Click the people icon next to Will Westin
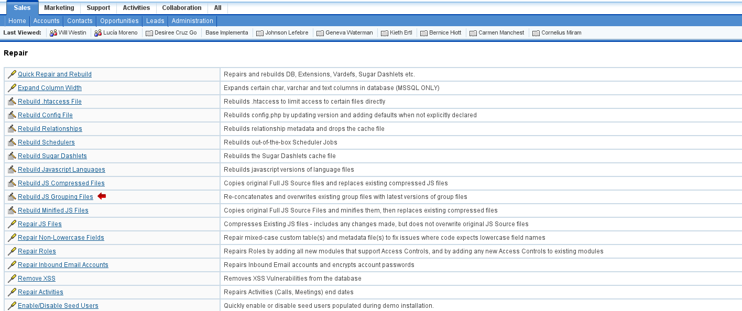This screenshot has height=311, width=742. point(53,33)
